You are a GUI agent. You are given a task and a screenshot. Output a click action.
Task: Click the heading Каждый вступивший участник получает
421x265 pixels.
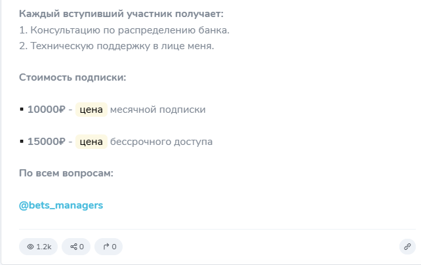tap(121, 14)
